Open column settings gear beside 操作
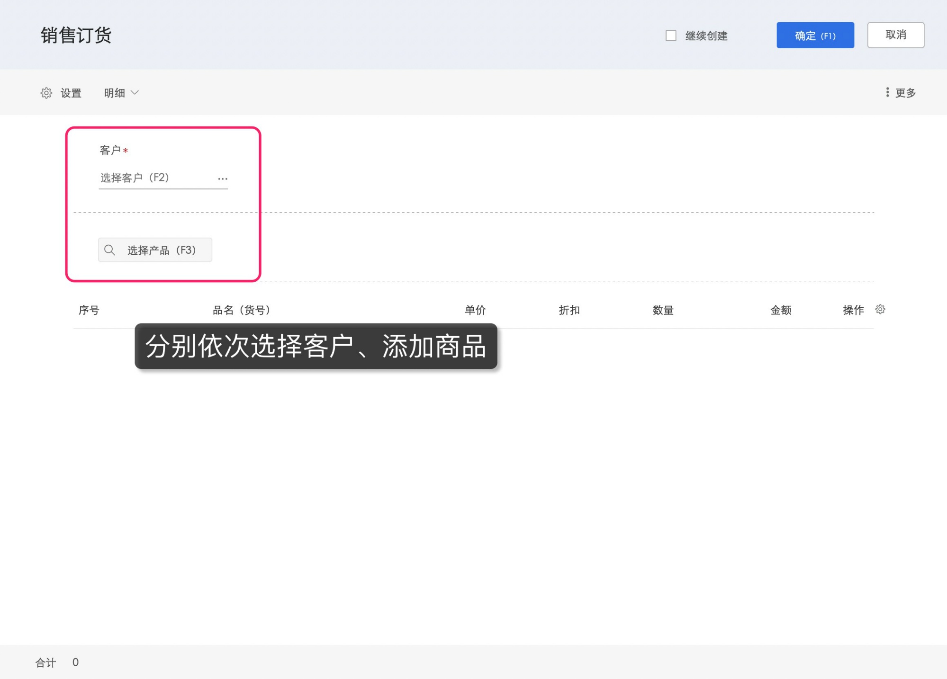The width and height of the screenshot is (947, 679). (x=880, y=310)
